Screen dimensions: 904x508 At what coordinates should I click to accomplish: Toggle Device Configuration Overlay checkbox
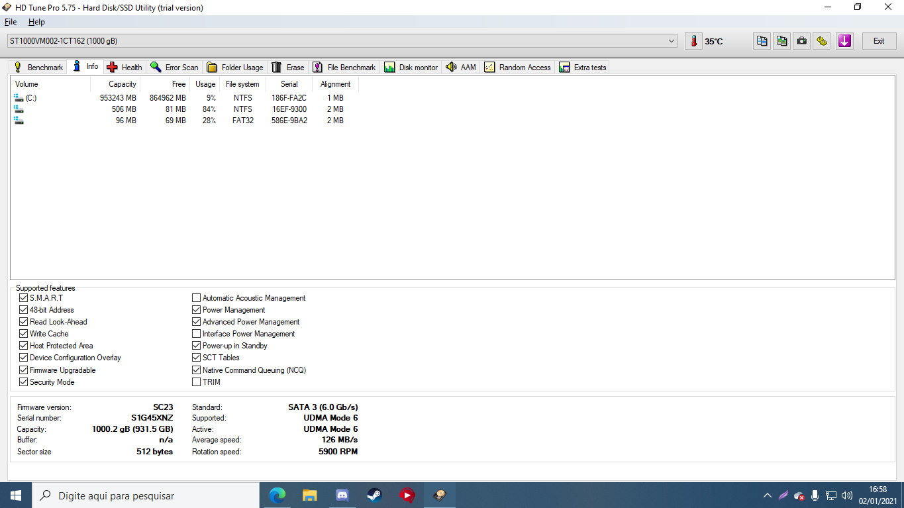click(x=24, y=358)
